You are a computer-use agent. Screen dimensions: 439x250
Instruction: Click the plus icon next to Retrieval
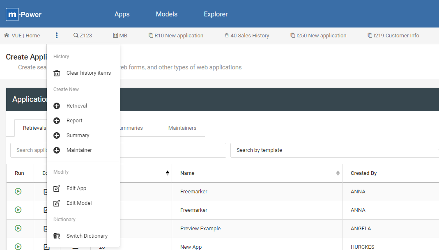57,106
